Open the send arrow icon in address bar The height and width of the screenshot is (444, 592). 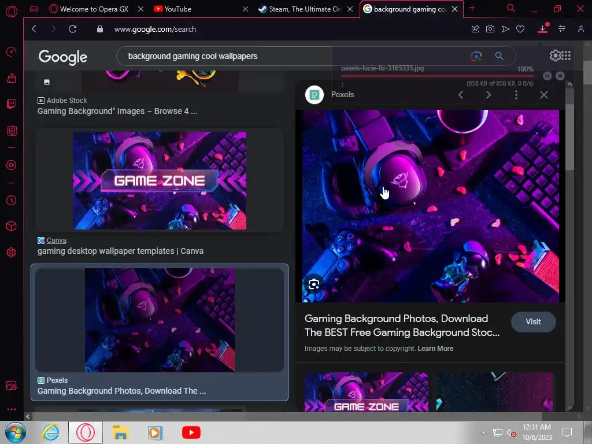click(505, 29)
